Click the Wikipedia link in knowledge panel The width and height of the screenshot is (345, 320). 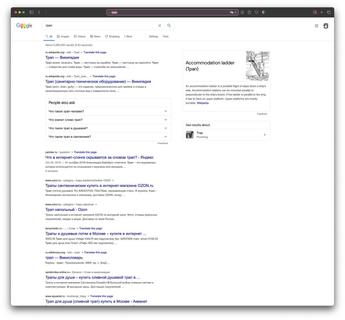point(203,103)
